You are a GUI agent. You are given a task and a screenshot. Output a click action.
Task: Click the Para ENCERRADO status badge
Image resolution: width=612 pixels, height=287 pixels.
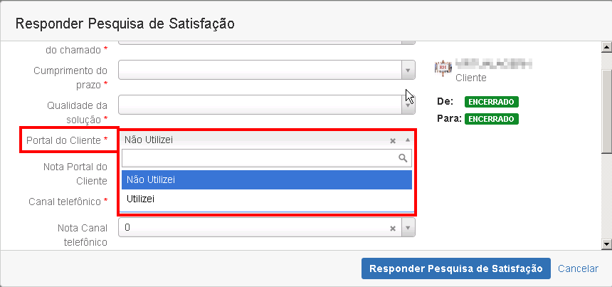491,118
